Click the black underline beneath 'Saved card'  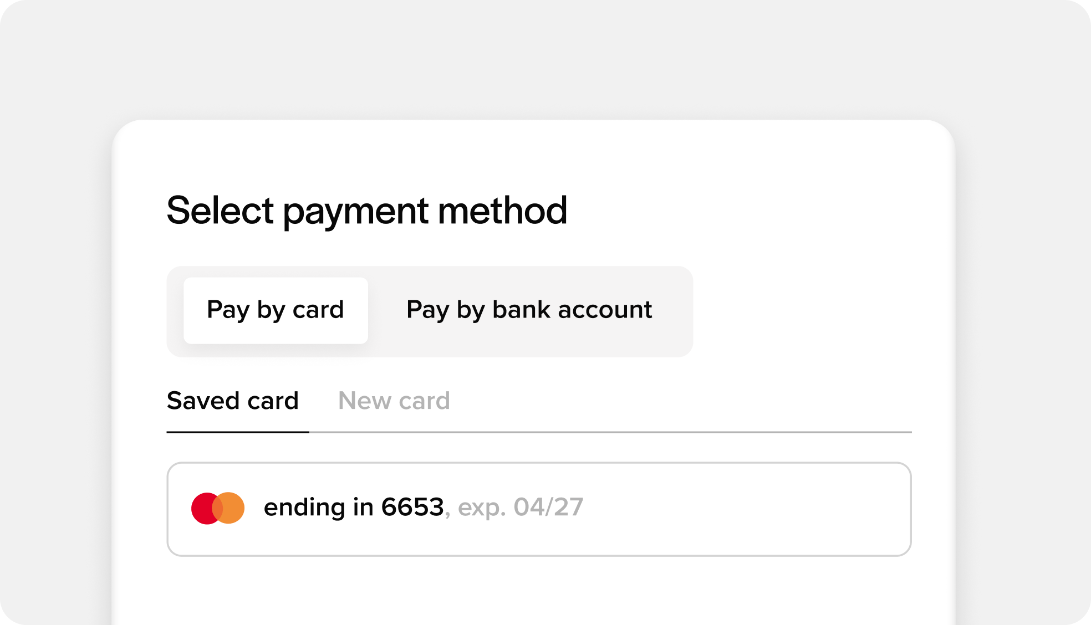[237, 432]
